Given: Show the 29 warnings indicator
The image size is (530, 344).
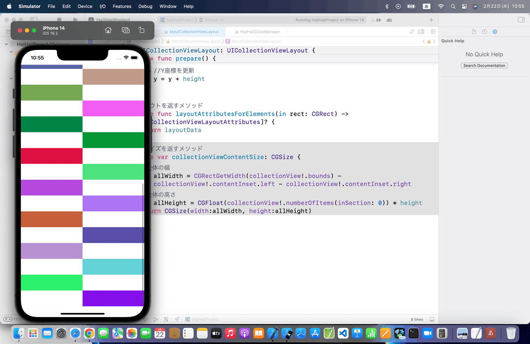Looking at the screenshot, I should (x=376, y=20).
